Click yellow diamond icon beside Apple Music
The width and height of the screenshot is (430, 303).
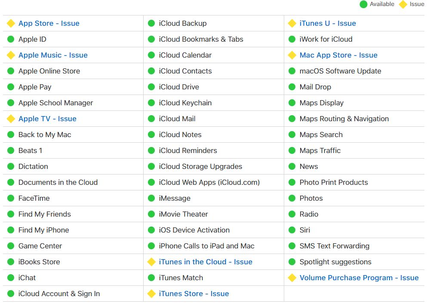coord(11,55)
